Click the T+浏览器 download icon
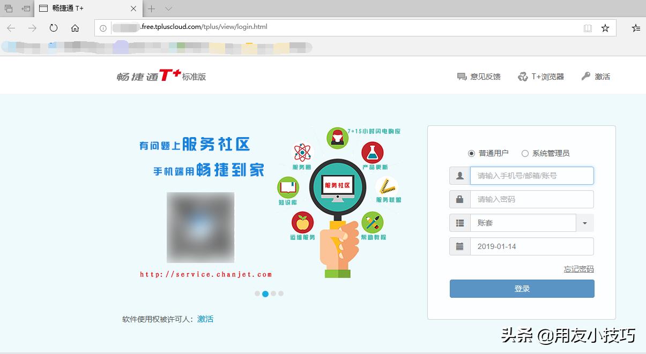The width and height of the screenshot is (646, 354). (523, 76)
